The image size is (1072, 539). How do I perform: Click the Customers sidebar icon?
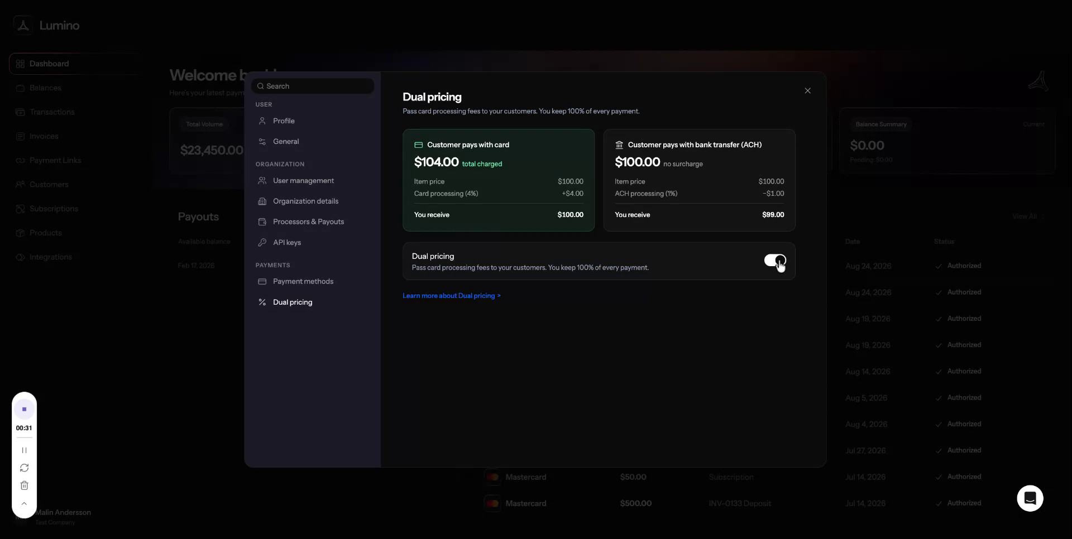[x=20, y=185]
